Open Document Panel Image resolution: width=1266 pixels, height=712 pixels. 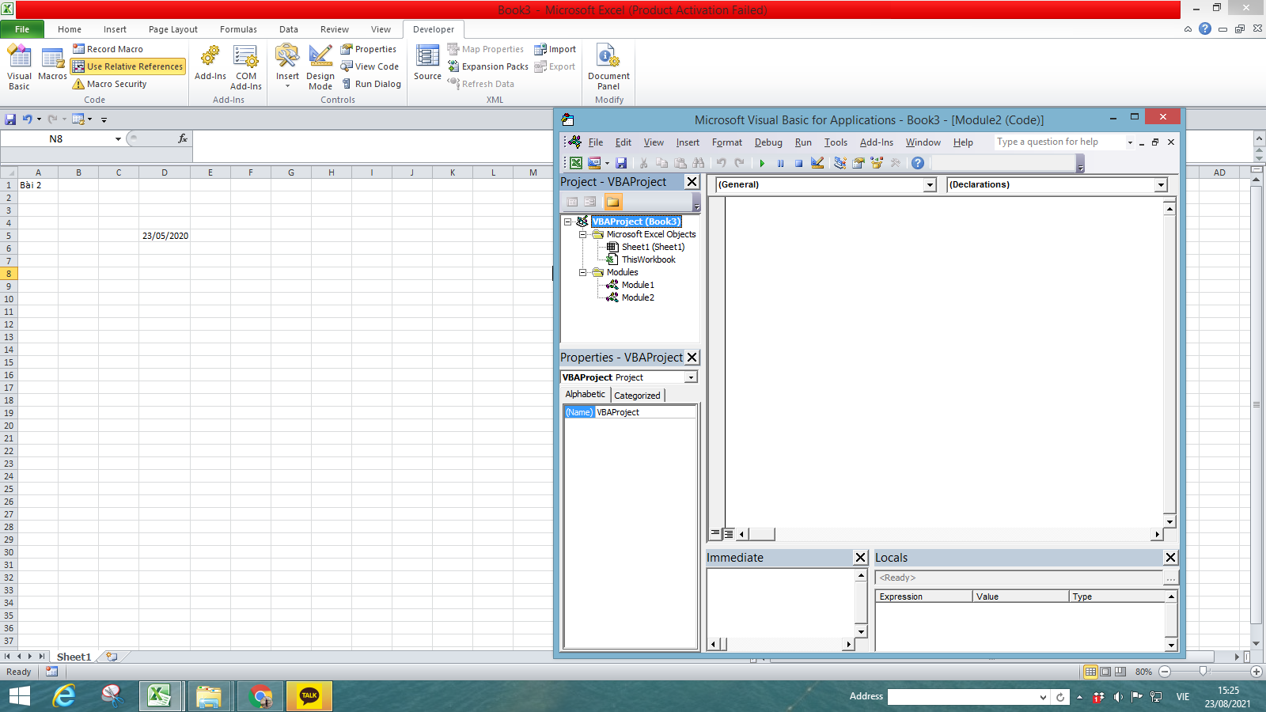click(x=608, y=67)
